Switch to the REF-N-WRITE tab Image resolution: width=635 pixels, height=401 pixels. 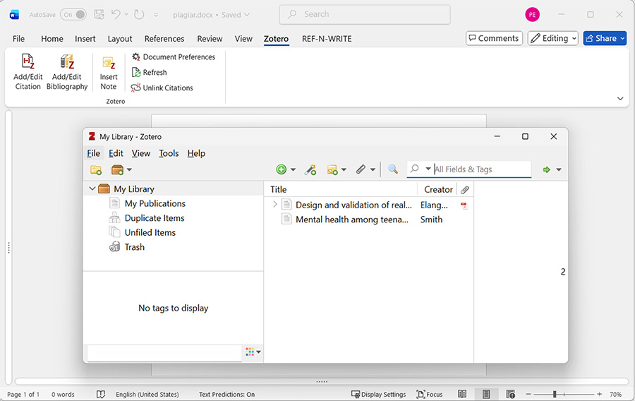coord(327,39)
